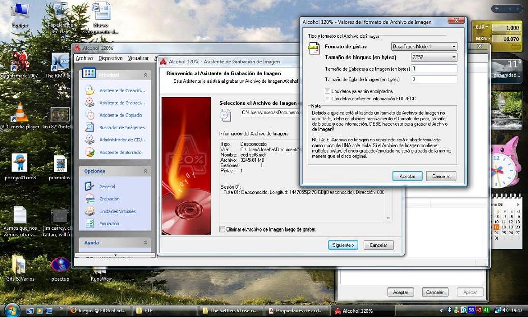Enable 'Los datos ya están encriptados' checkbox
Viewport: 528px width, 317px height.
(327, 91)
